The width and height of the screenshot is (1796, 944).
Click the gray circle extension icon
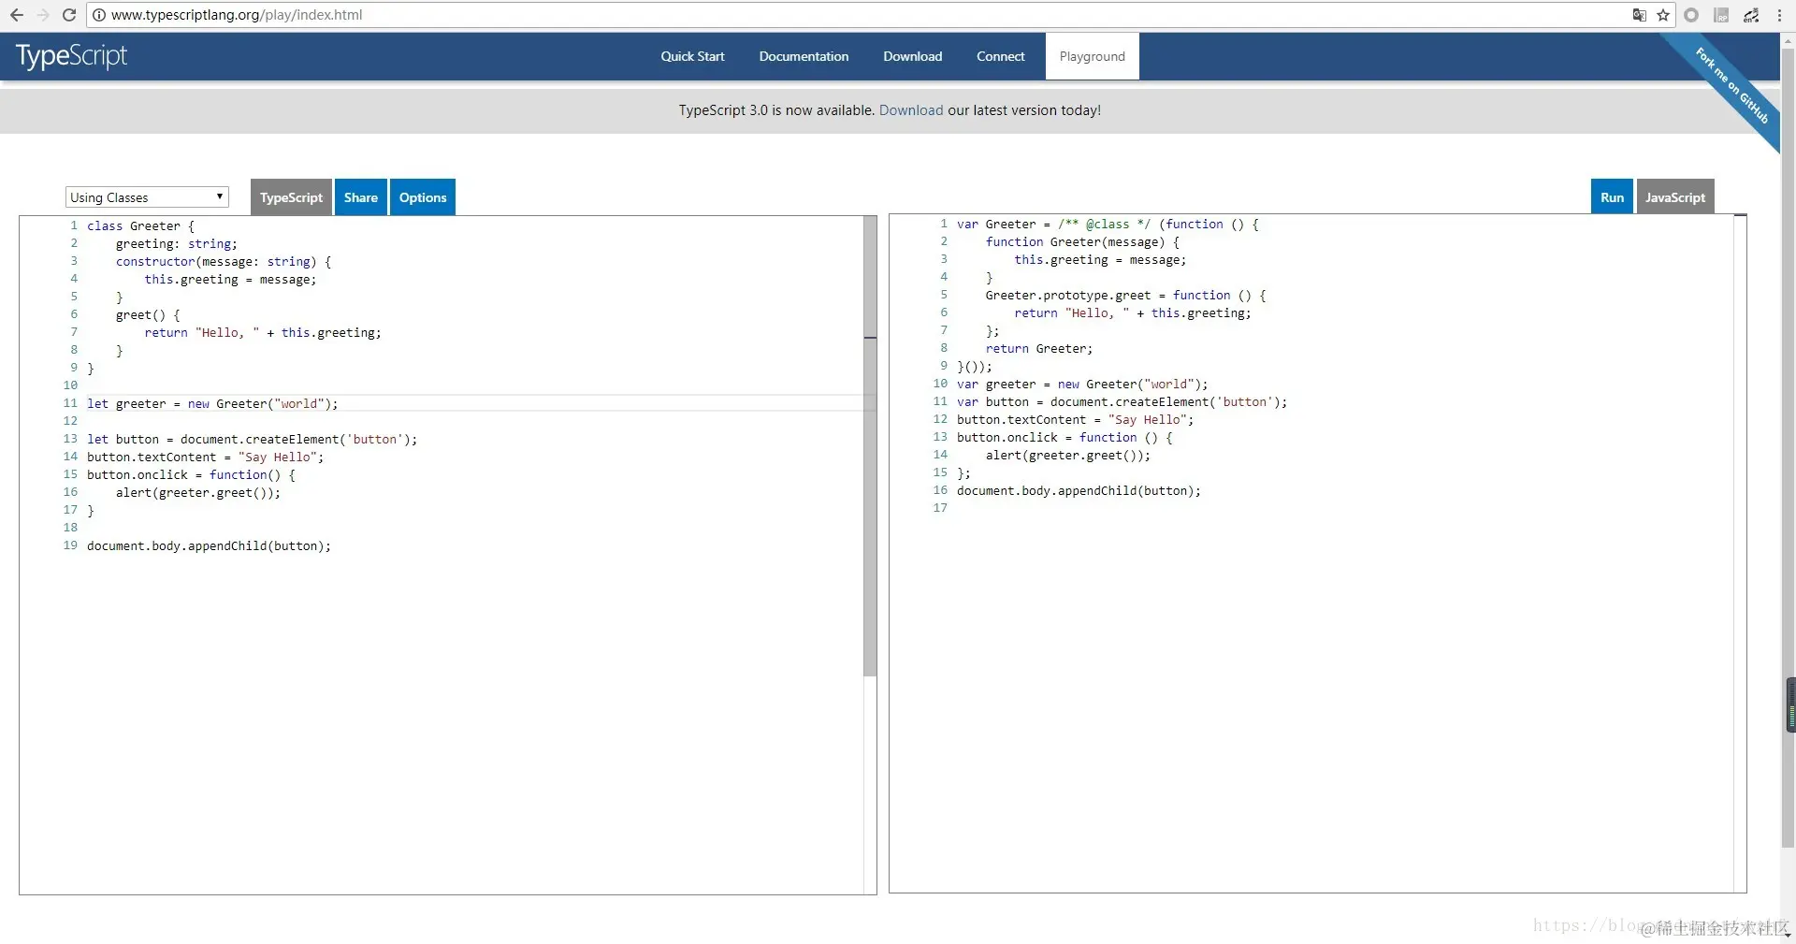[1691, 15]
